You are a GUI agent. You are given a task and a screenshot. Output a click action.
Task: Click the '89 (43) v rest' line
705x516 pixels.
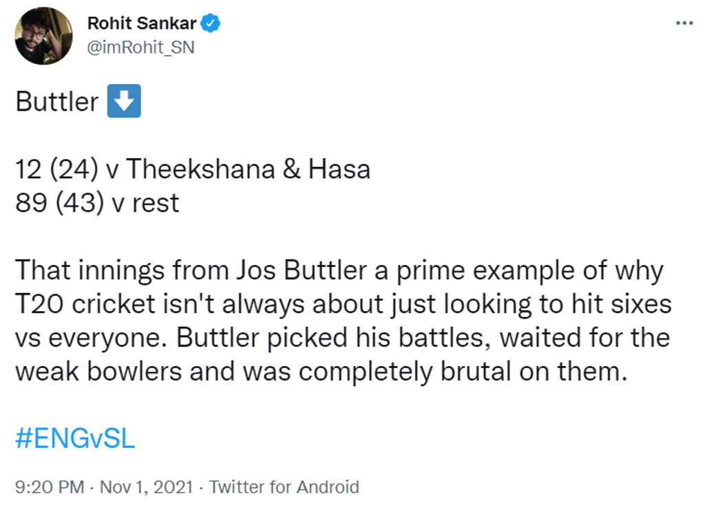[x=97, y=203]
